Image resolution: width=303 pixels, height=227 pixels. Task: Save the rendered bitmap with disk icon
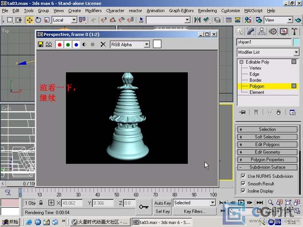pyautogui.click(x=41, y=44)
